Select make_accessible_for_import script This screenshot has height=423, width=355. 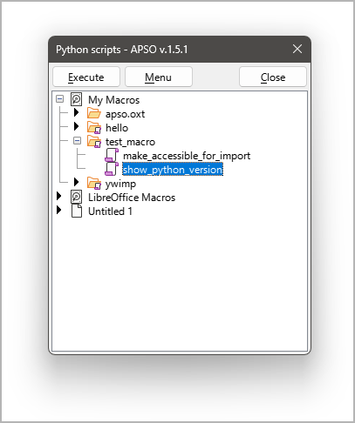click(x=187, y=156)
